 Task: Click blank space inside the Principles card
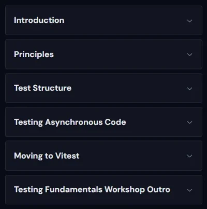(121, 54)
